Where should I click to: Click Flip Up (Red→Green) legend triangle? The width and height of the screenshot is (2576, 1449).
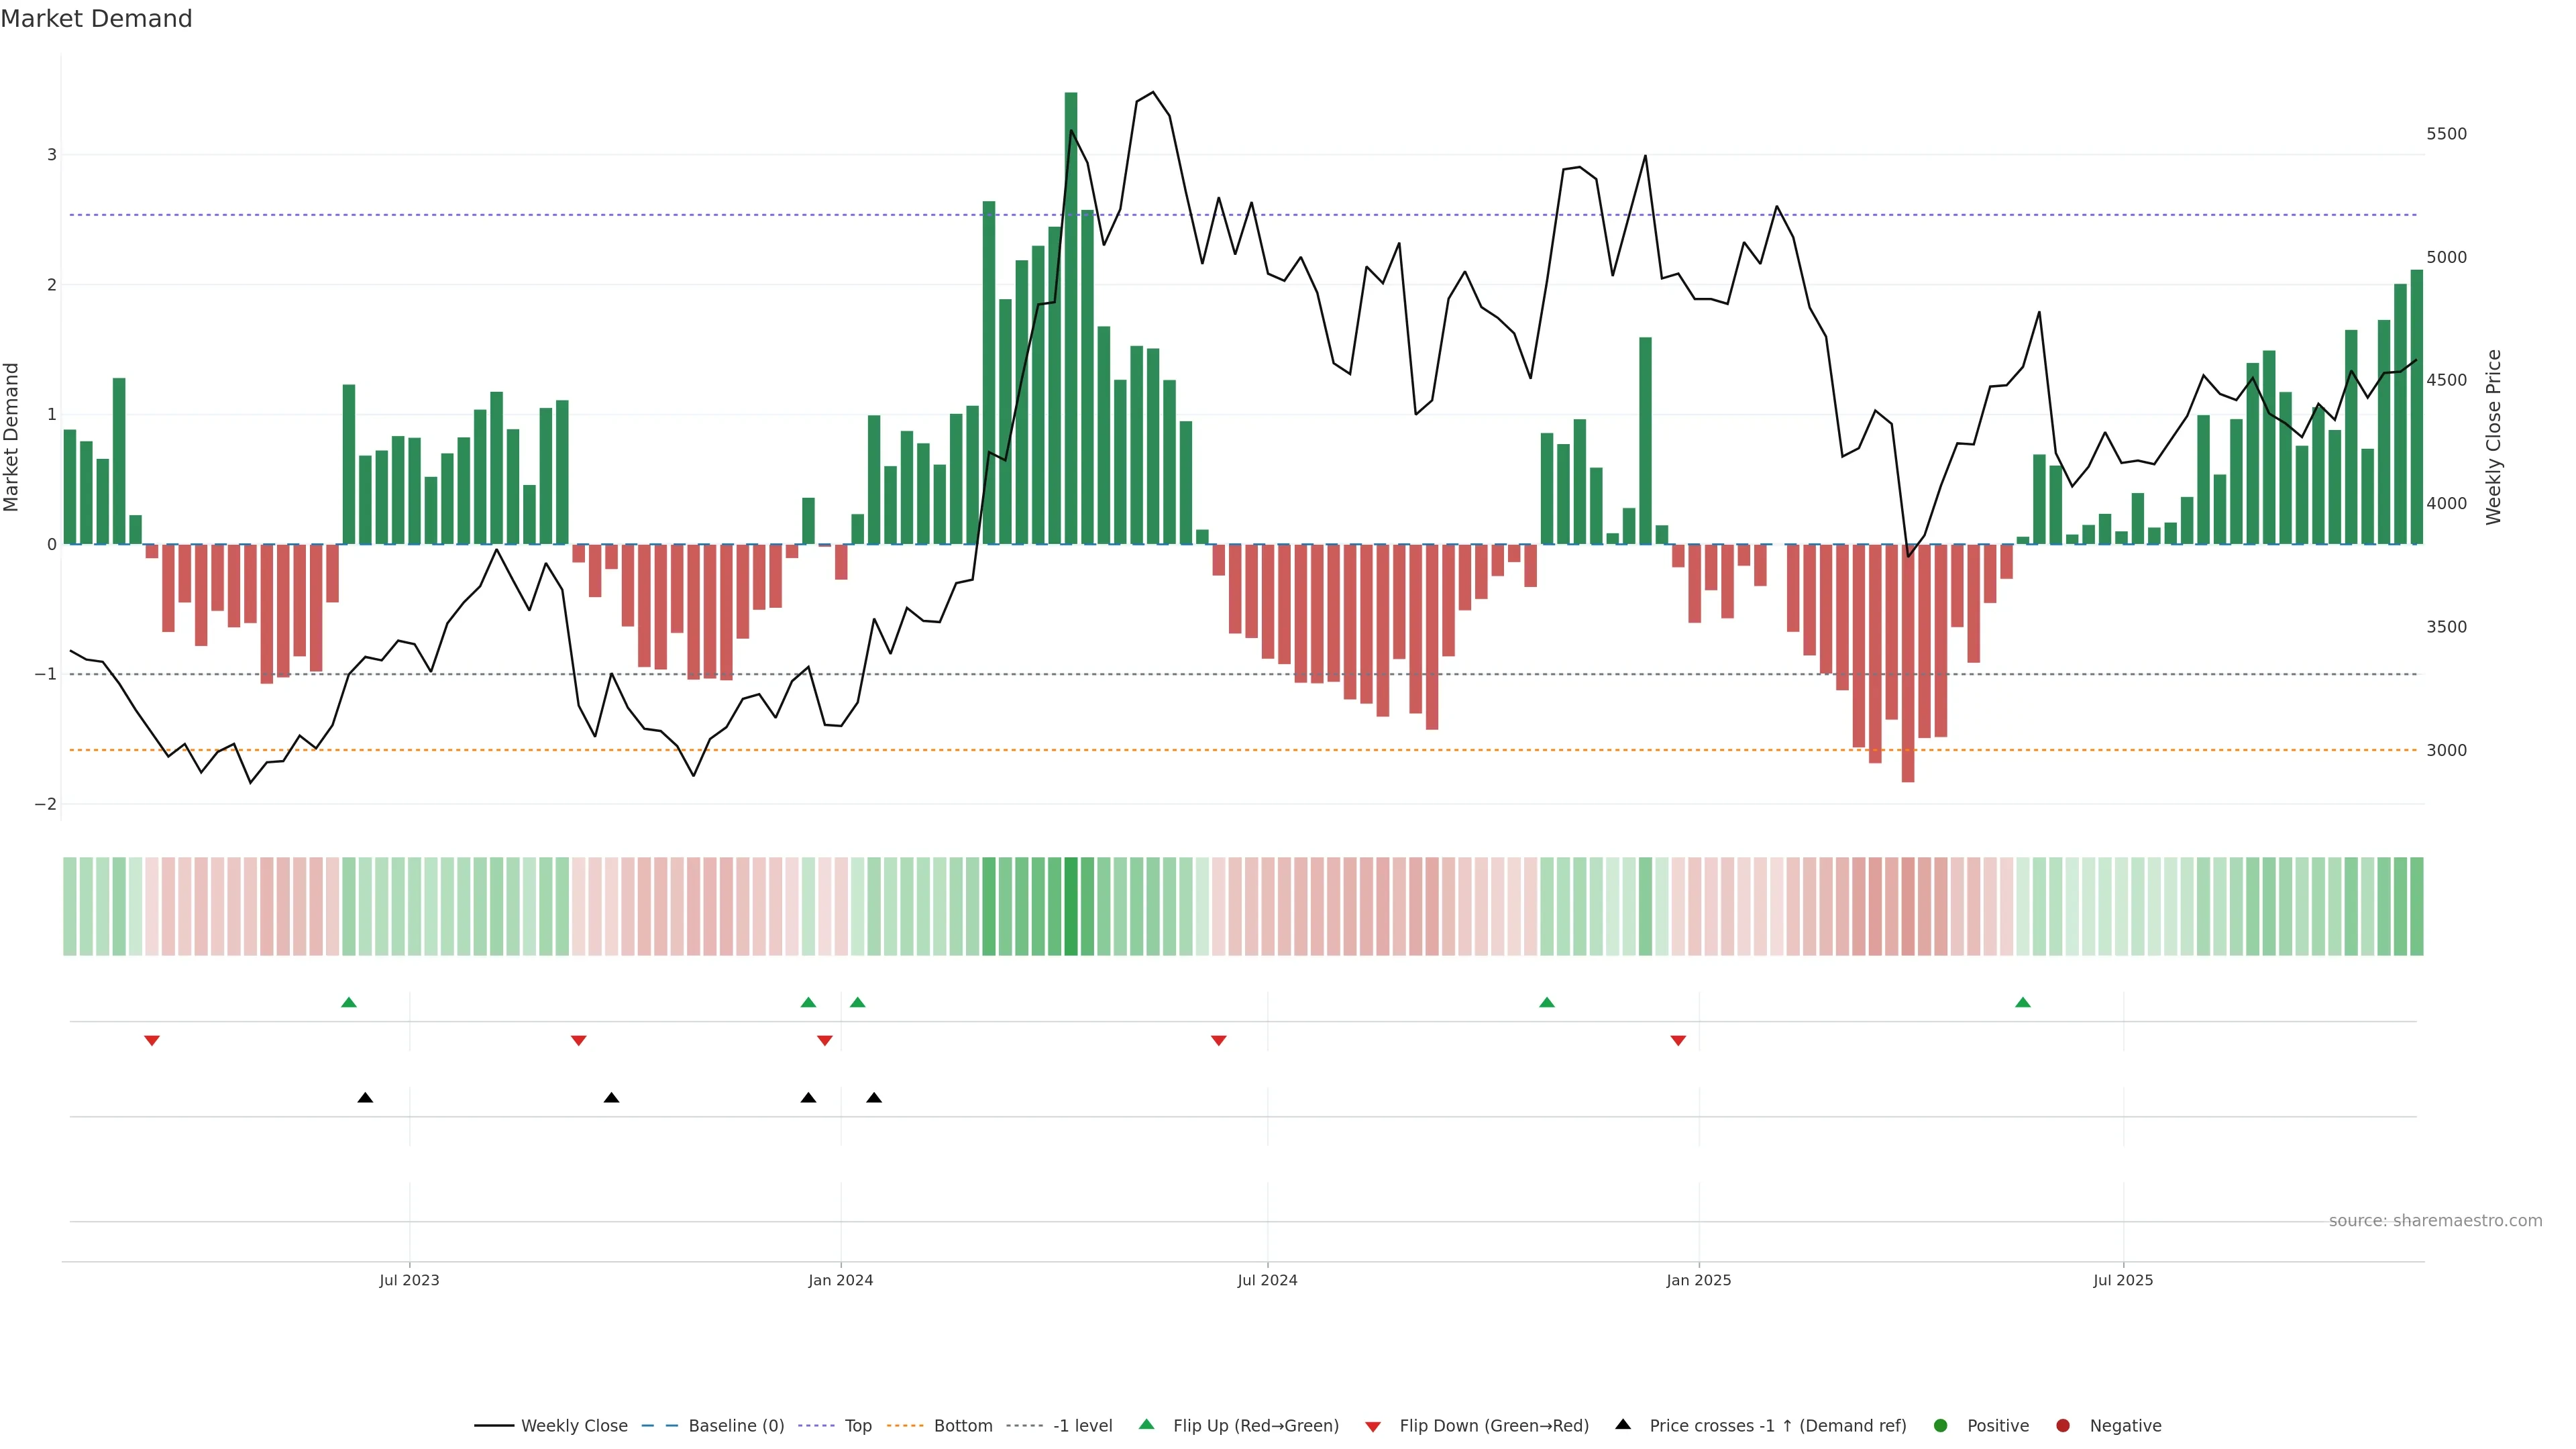pos(1147,1425)
